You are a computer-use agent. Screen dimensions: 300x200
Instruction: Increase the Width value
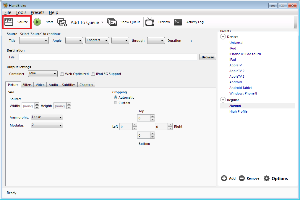[x=37, y=104]
